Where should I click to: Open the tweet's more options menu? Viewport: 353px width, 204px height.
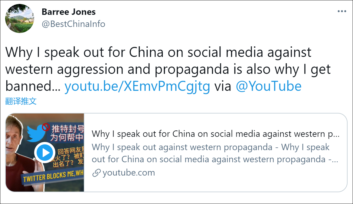tap(342, 12)
